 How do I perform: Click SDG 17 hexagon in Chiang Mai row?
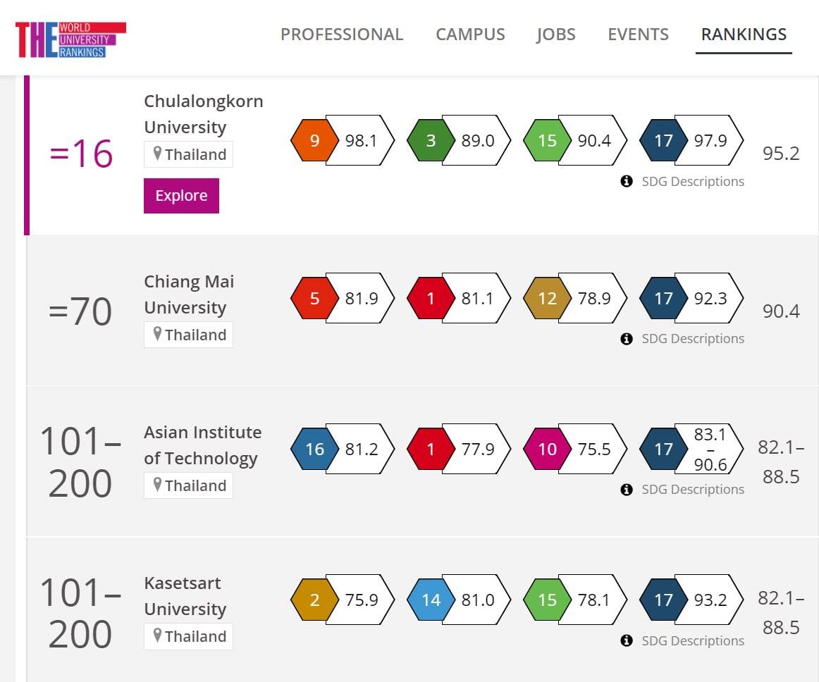[x=663, y=298]
